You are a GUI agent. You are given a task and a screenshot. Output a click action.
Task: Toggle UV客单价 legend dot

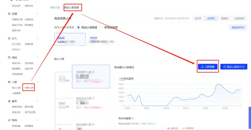[x=183, y=128]
